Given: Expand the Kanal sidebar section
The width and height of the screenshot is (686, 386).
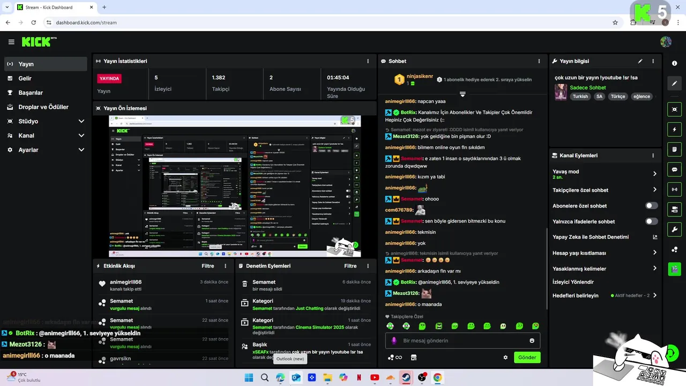Looking at the screenshot, I should point(46,136).
